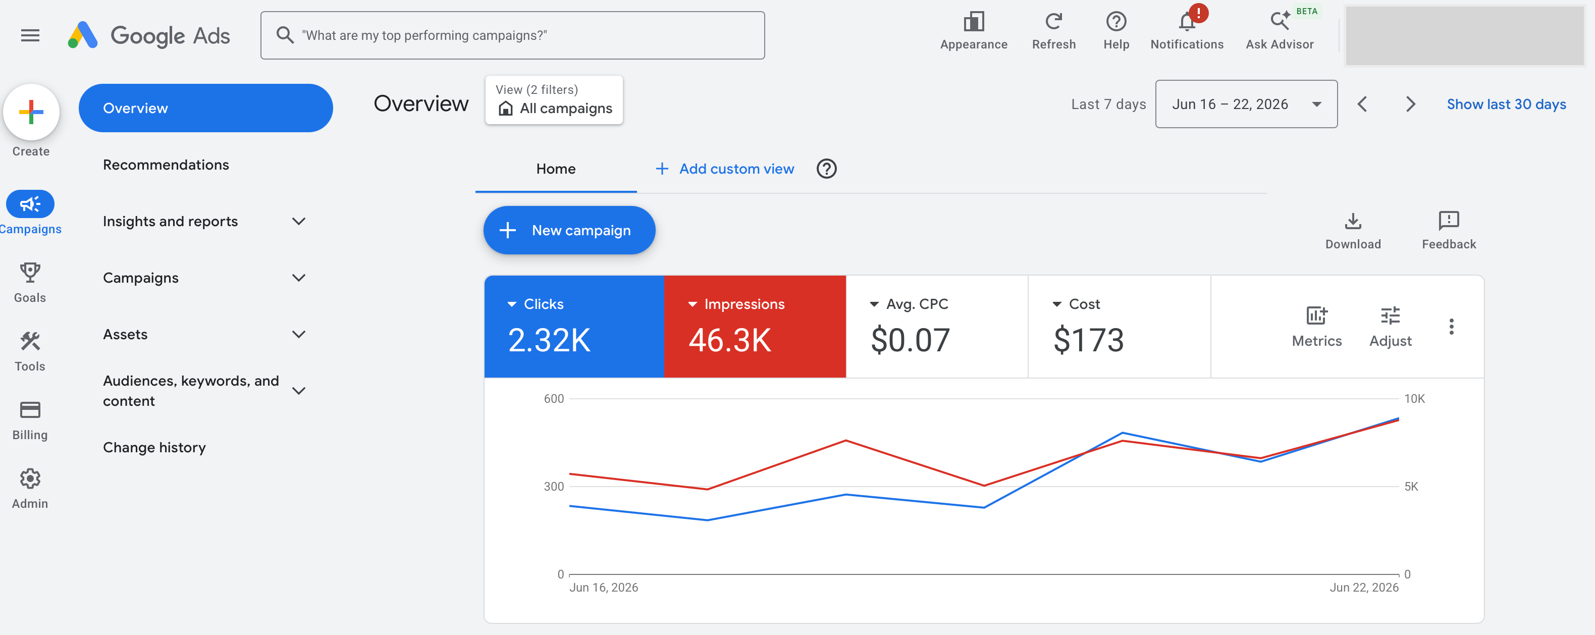Click Show last 30 days
This screenshot has width=1595, height=635.
[x=1506, y=104]
